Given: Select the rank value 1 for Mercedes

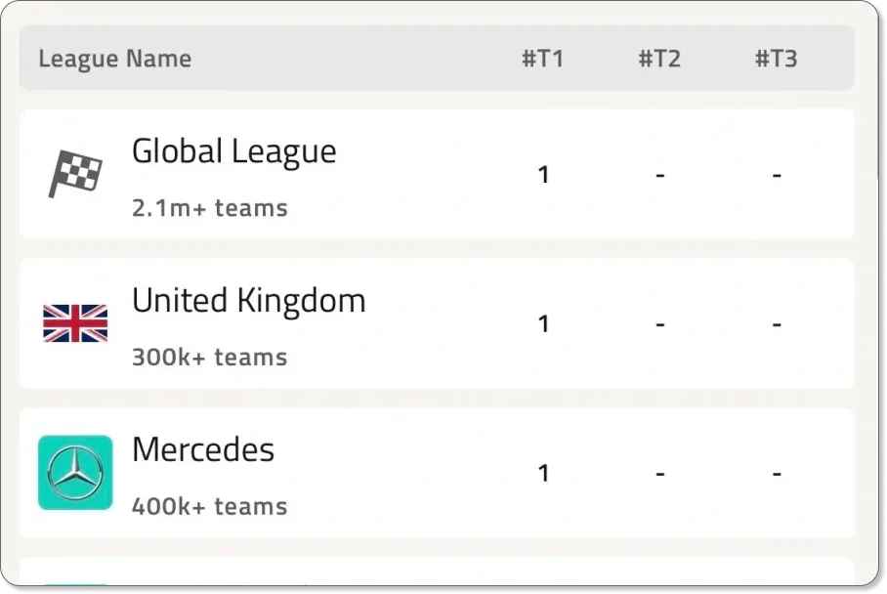Looking at the screenshot, I should click(543, 473).
